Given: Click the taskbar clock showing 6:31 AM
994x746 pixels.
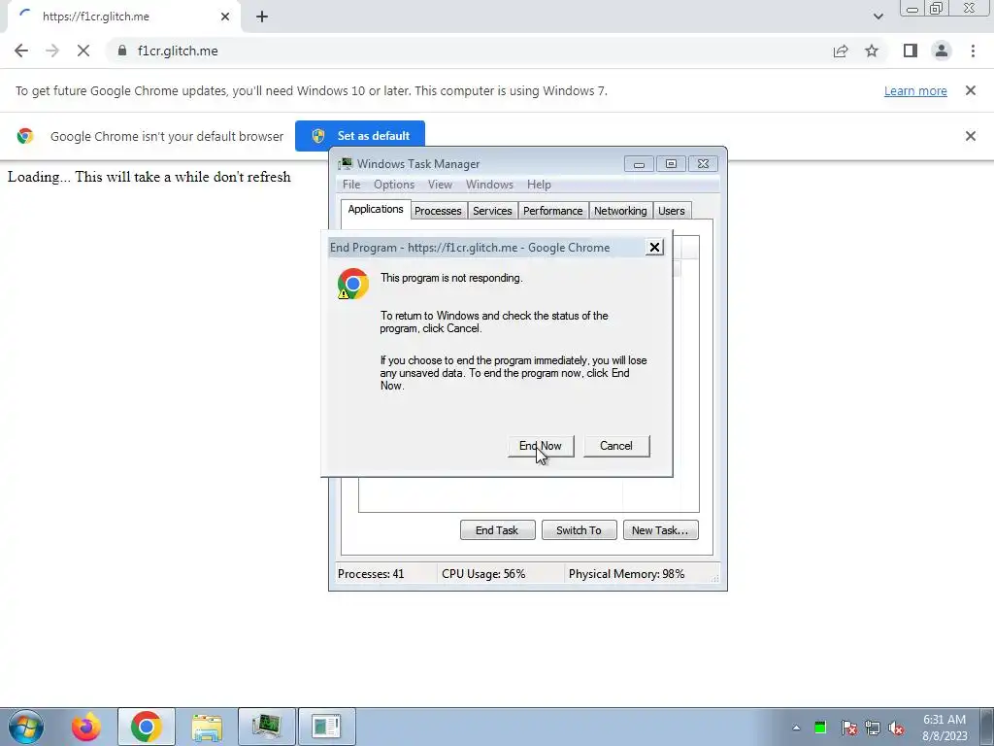Looking at the screenshot, I should (944, 728).
